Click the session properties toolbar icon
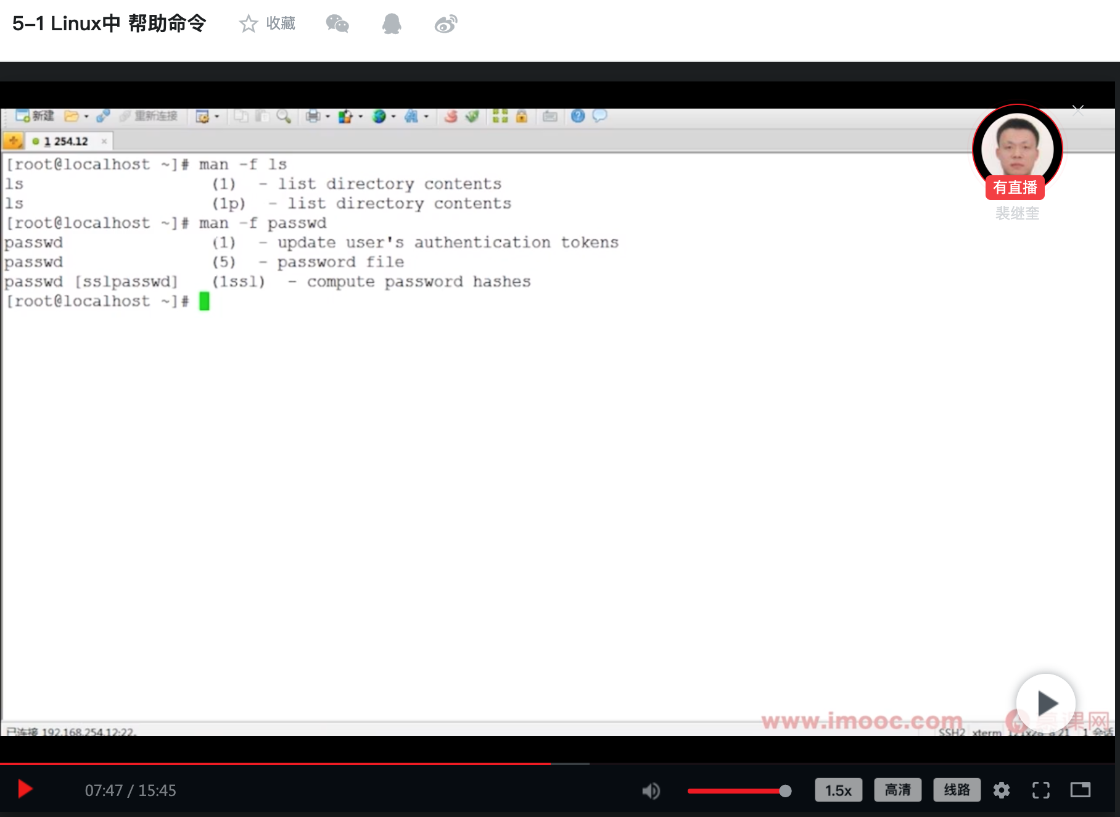Screen dimensions: 1120x817 pyautogui.click(x=202, y=116)
